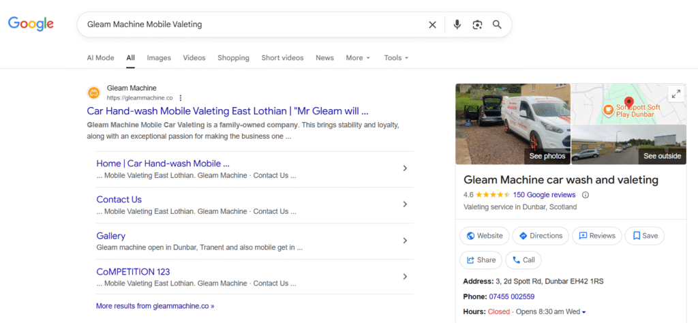Viewport: 698px width, 323px height.
Task: Open See photos van thumbnail
Action: pyautogui.click(x=513, y=124)
